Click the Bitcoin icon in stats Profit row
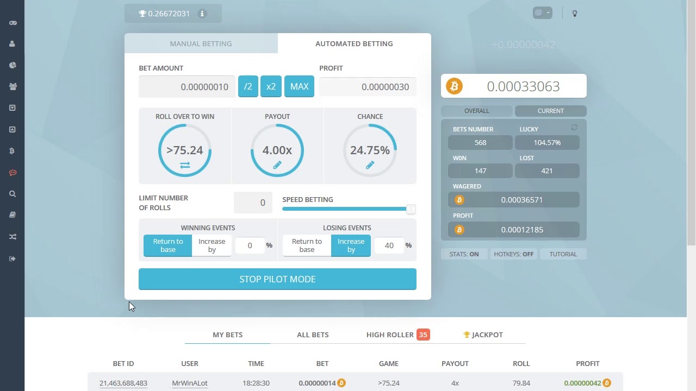 pyautogui.click(x=459, y=230)
